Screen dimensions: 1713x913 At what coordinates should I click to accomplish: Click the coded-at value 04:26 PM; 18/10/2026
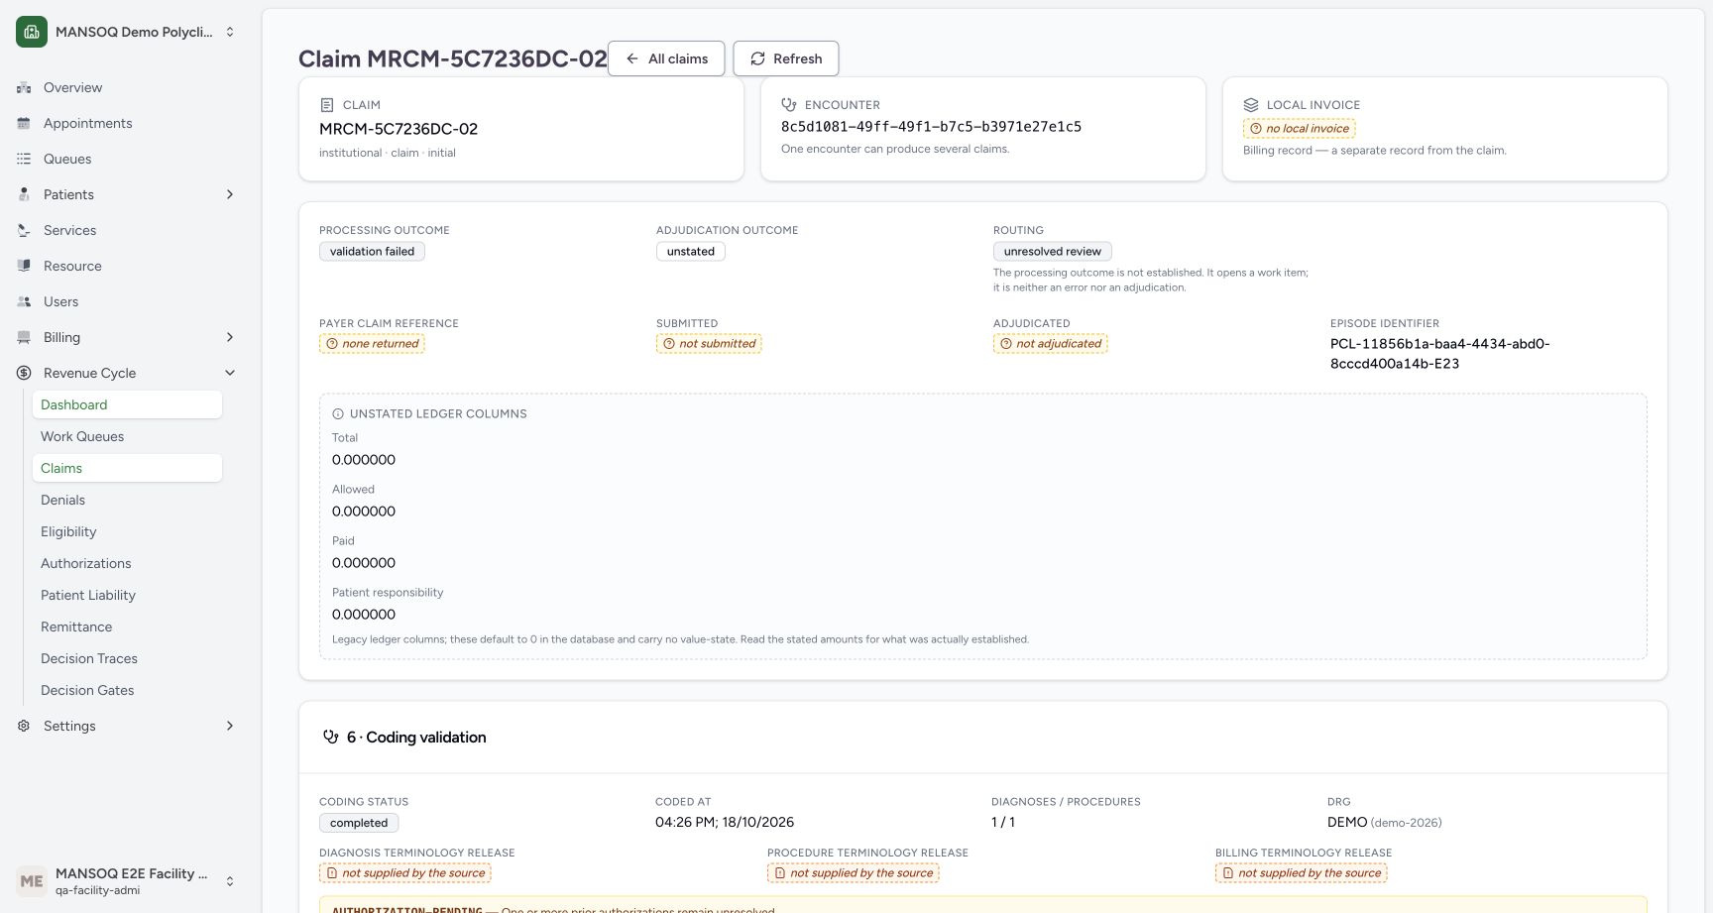click(x=725, y=822)
